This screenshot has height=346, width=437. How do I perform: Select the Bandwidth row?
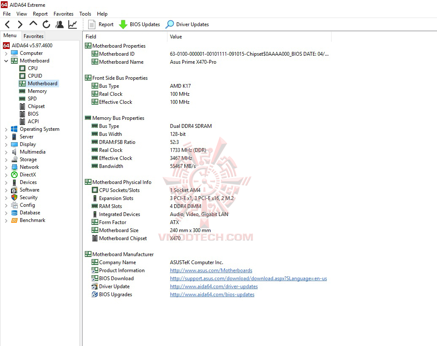click(x=208, y=166)
